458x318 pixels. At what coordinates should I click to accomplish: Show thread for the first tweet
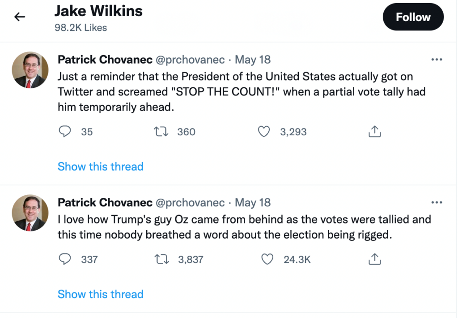[x=101, y=167]
